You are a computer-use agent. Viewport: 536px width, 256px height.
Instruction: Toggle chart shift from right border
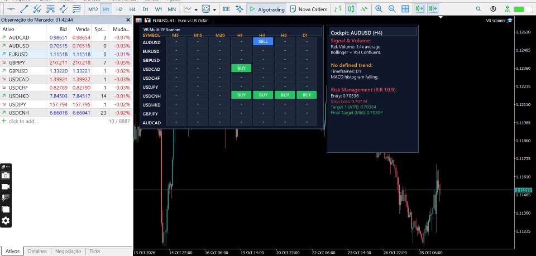tap(433, 9)
